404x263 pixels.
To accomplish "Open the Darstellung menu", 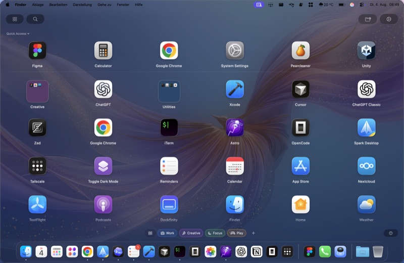I will tap(82, 5).
